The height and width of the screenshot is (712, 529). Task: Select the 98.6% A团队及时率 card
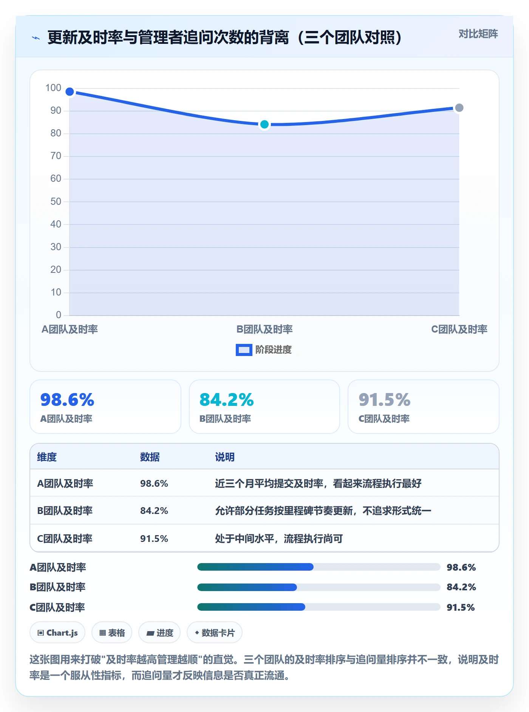(105, 407)
